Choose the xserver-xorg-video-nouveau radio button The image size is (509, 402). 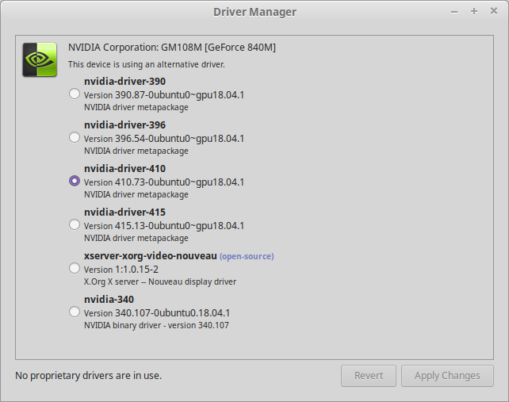click(75, 268)
